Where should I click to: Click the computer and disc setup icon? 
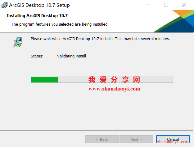pos(17,42)
